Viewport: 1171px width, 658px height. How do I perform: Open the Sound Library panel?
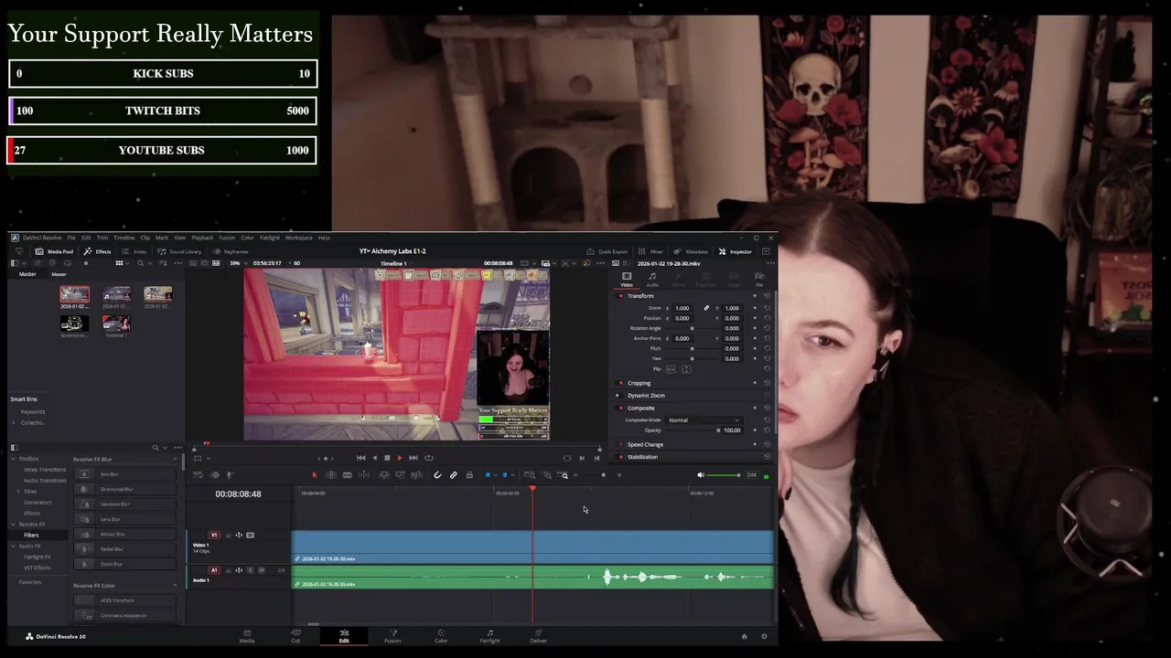point(179,251)
